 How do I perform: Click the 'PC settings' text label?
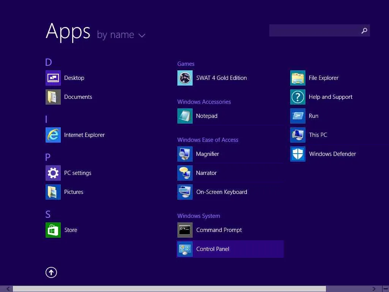click(x=77, y=173)
